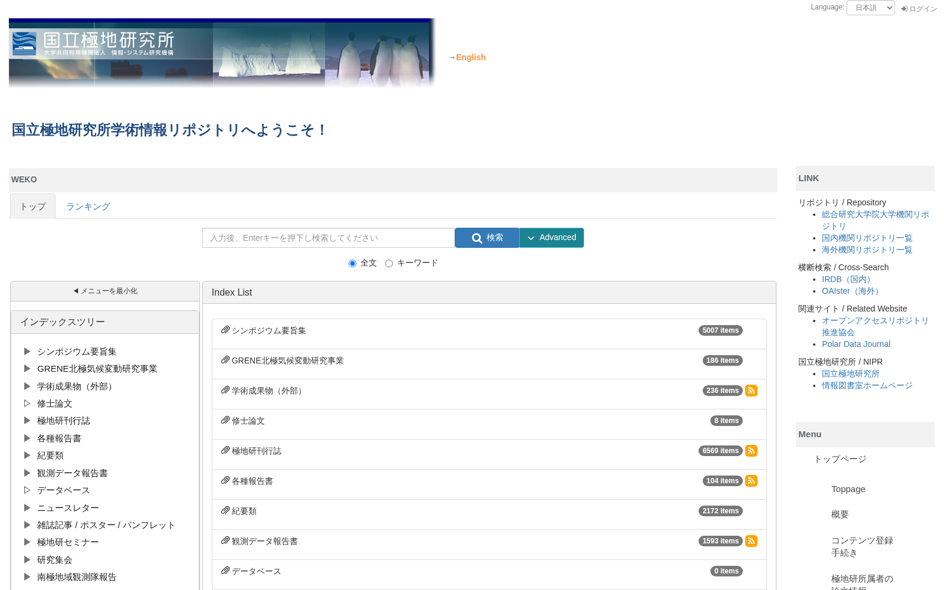Expand 極地研セミナー tree node arrow
Screen dimensions: 944x590
pyautogui.click(x=27, y=542)
